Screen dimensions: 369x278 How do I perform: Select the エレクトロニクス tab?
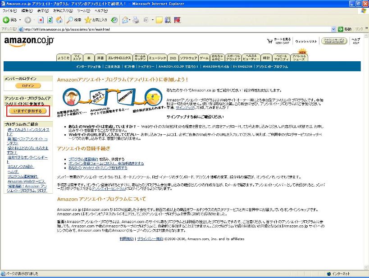119,58
